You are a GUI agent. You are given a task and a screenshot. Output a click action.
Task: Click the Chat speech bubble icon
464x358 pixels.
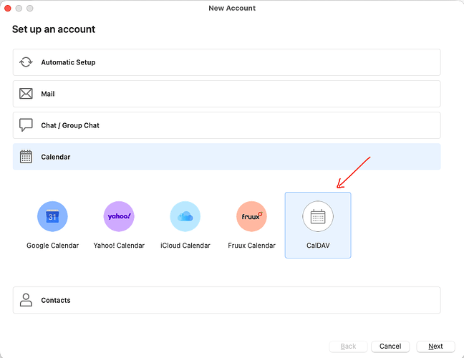pos(26,125)
